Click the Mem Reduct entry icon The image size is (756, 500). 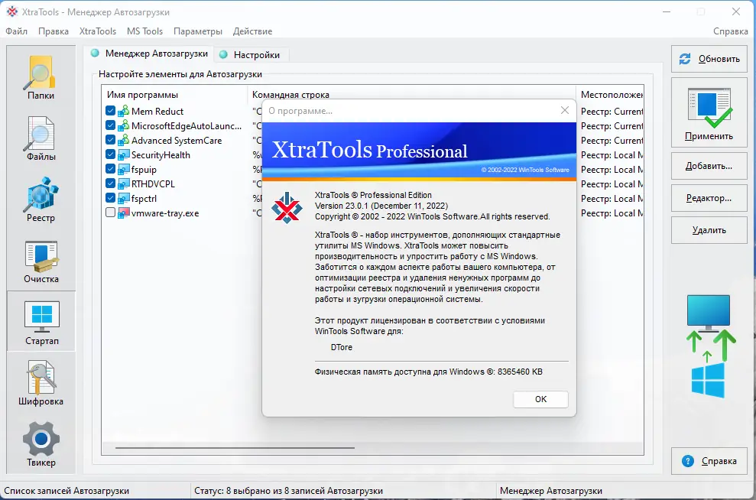pos(123,112)
